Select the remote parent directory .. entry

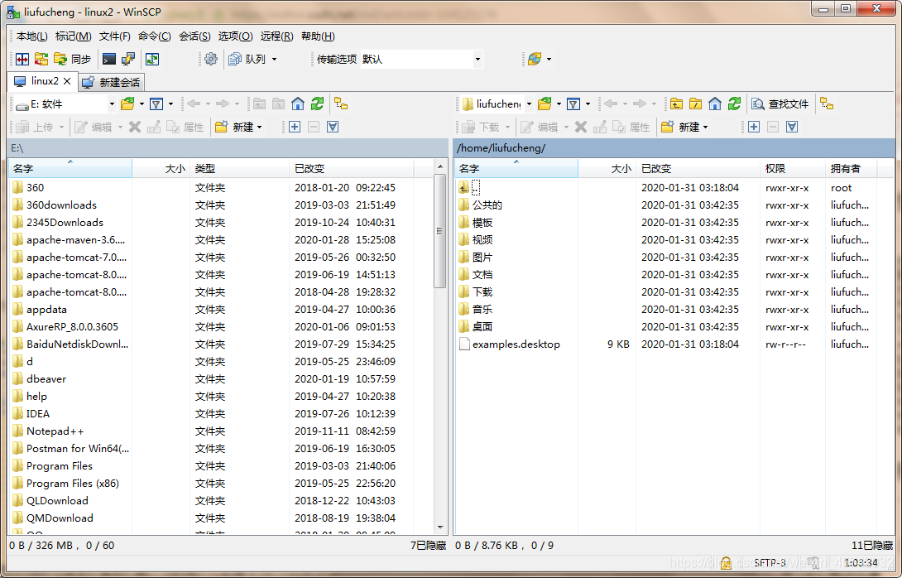tap(469, 188)
